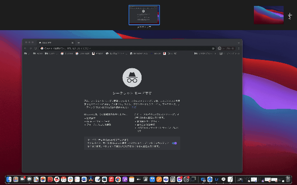Open Microsoft Teams in the Dock

166,179
